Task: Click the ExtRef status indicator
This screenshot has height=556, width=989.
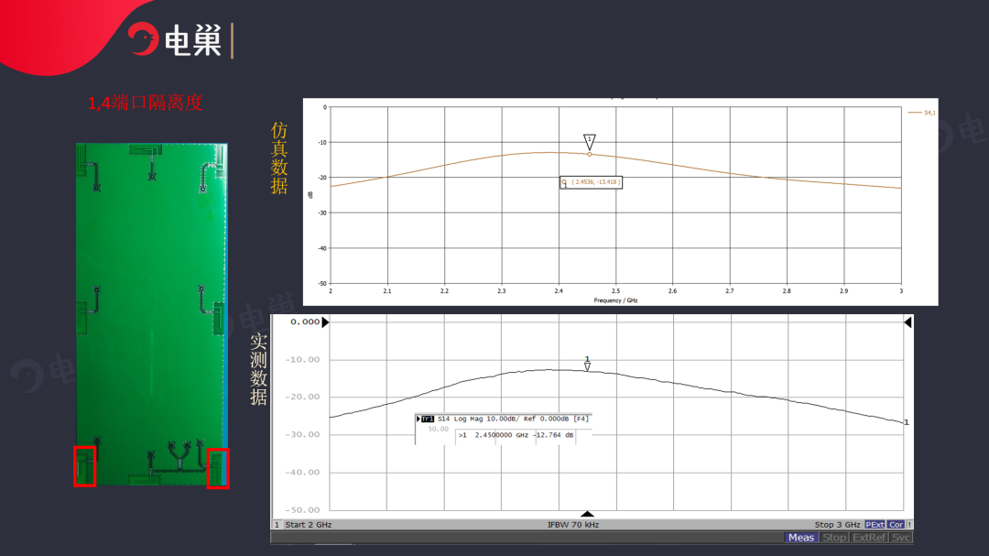Action: 869,538
